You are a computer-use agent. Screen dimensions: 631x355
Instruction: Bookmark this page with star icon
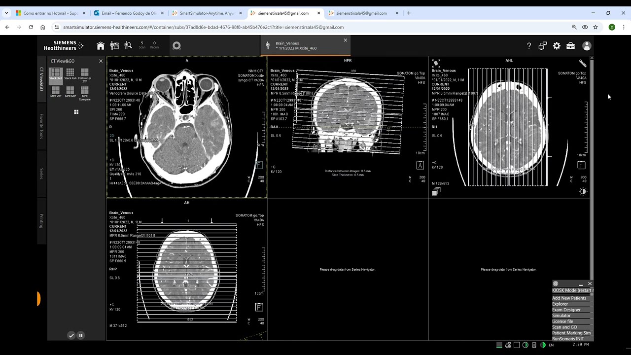tap(596, 27)
